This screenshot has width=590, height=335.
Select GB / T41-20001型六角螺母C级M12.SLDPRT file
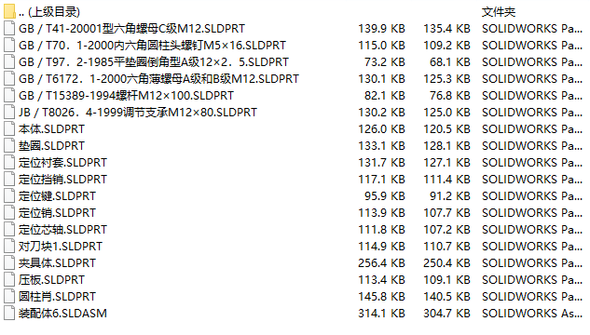coord(131,29)
